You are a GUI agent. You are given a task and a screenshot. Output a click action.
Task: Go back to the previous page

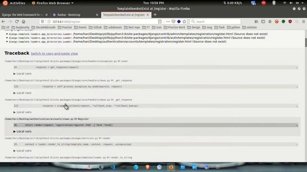[3, 21]
